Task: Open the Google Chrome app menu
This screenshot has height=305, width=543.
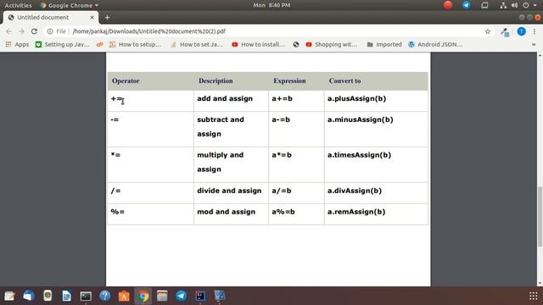Action: (70, 5)
